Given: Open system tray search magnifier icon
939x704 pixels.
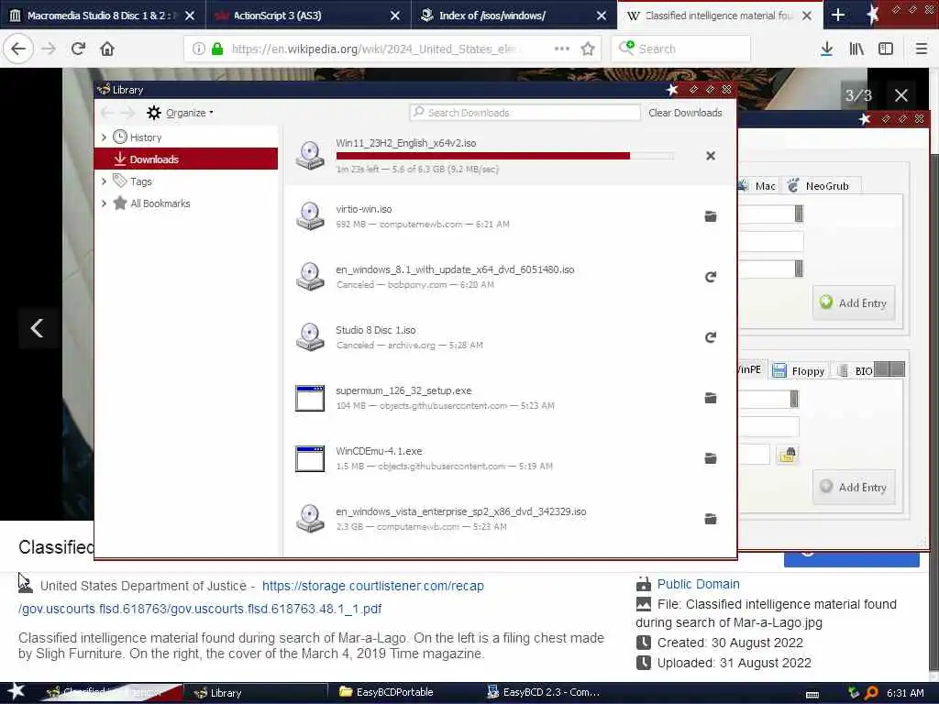Looking at the screenshot, I should point(871,693).
